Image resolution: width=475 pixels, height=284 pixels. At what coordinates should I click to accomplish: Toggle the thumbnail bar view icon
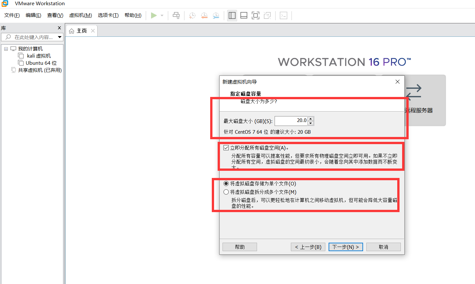(x=244, y=15)
